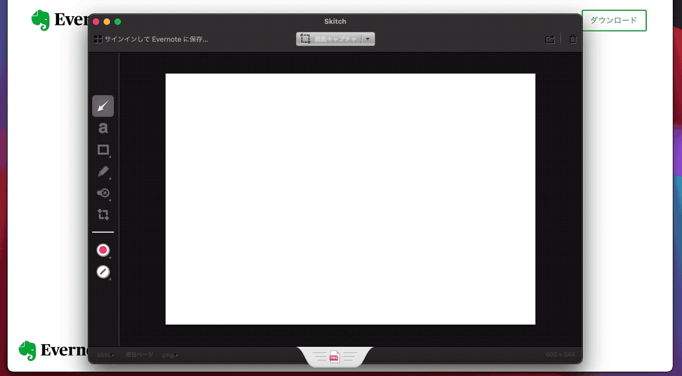Select the Pixelate tool
The width and height of the screenshot is (682, 376).
tap(103, 193)
